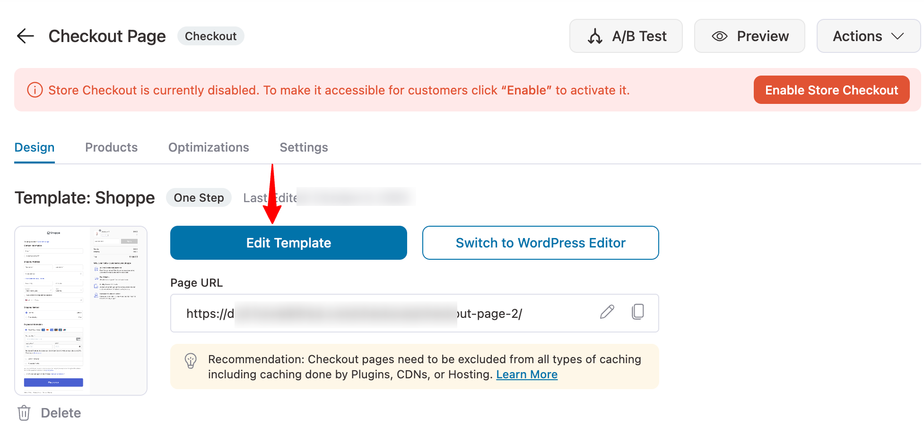Image resolution: width=924 pixels, height=443 pixels.
Task: Switch to the Design tab
Action: [x=35, y=147]
